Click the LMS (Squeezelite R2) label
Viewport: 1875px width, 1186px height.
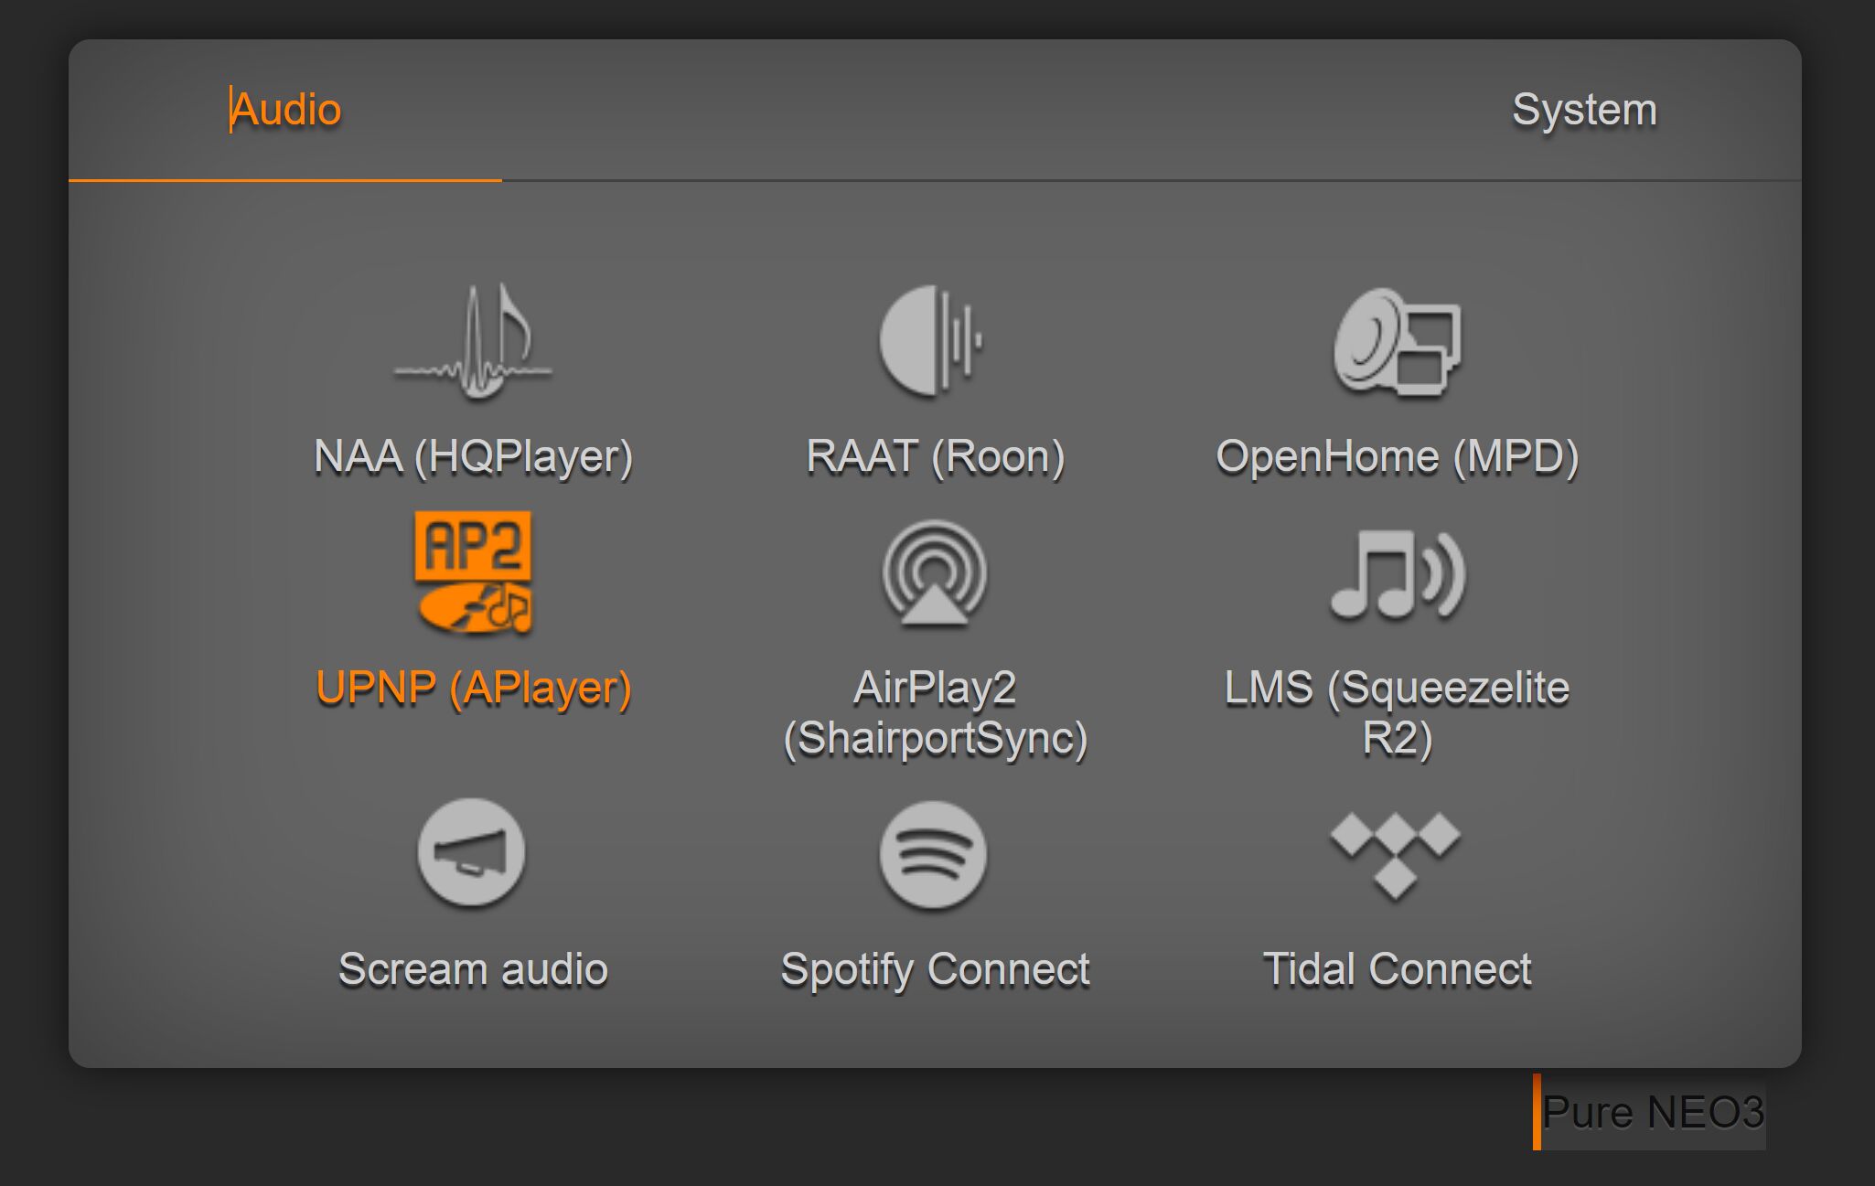(x=1397, y=713)
